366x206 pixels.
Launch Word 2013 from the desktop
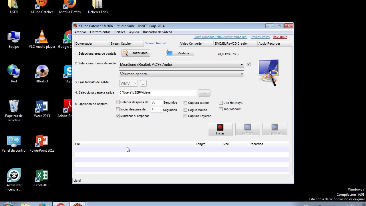point(42,109)
